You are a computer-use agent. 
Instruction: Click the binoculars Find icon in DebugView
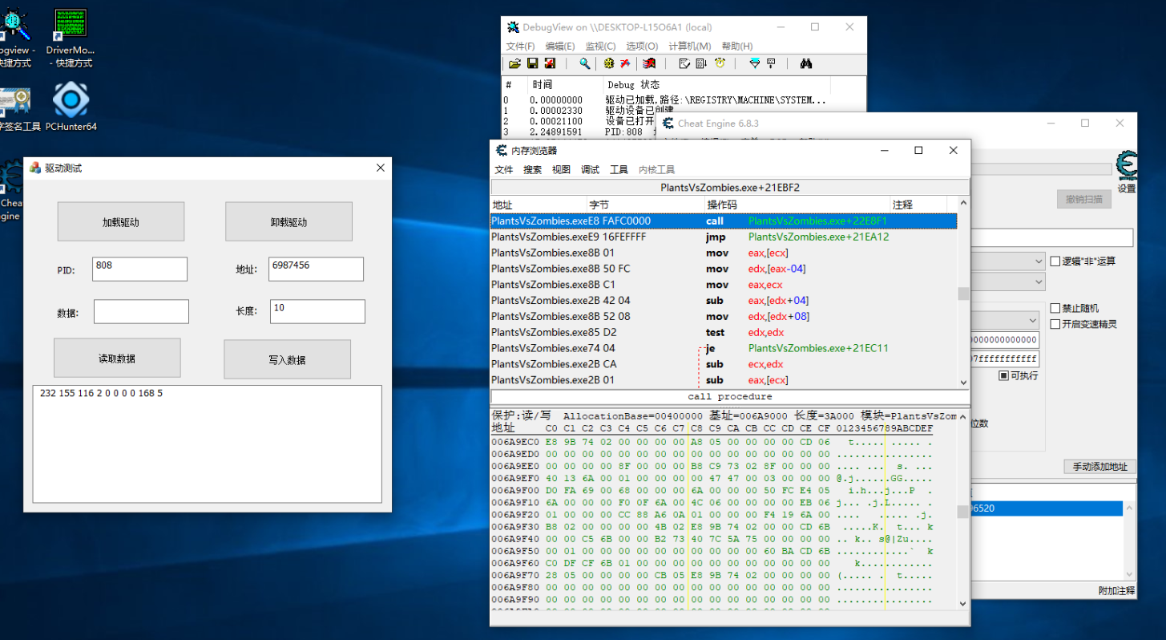[x=806, y=63]
